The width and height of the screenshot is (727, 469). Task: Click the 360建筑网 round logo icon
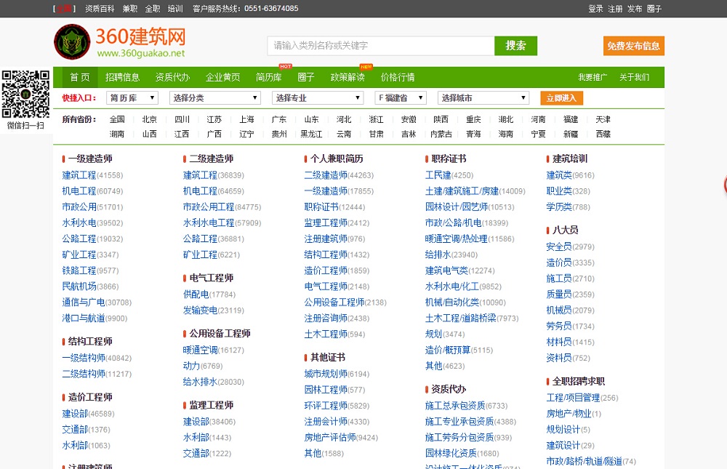[72, 42]
